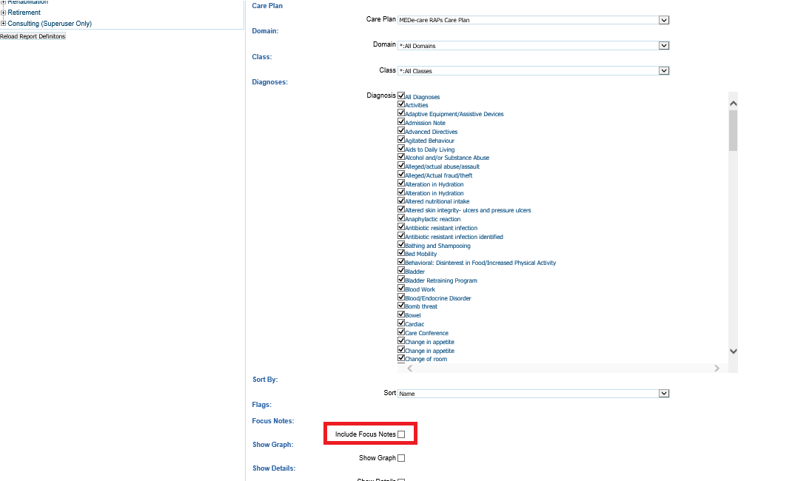
Task: Enable the Show Graph checkbox
Action: pos(401,458)
